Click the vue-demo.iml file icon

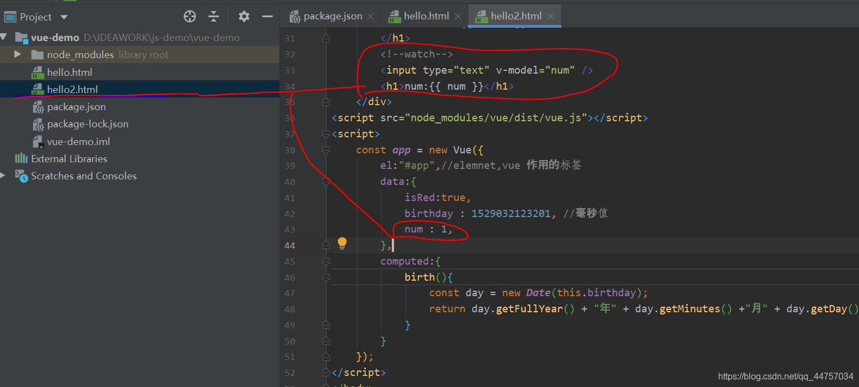(38, 142)
